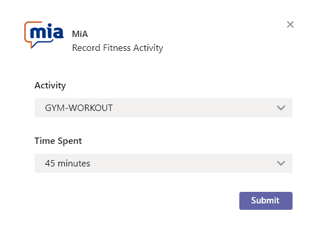Click the MiA speech-bubble logo
Screen dimensions: 322x230
[x=44, y=35]
